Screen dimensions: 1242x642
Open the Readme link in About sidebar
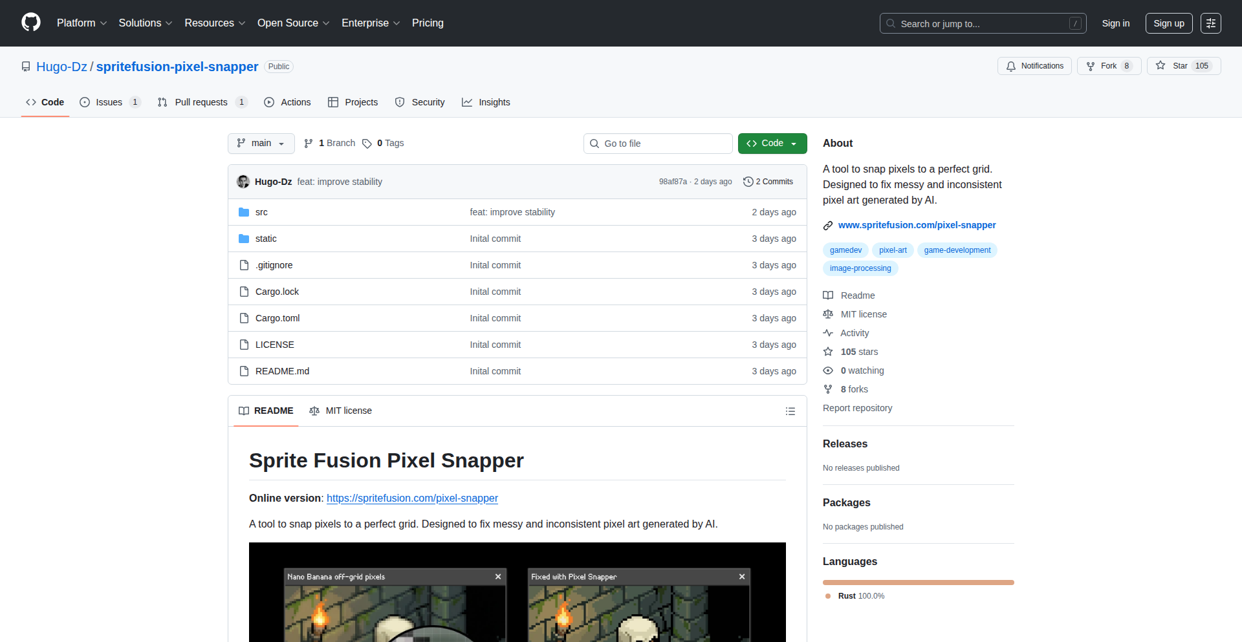click(849, 295)
